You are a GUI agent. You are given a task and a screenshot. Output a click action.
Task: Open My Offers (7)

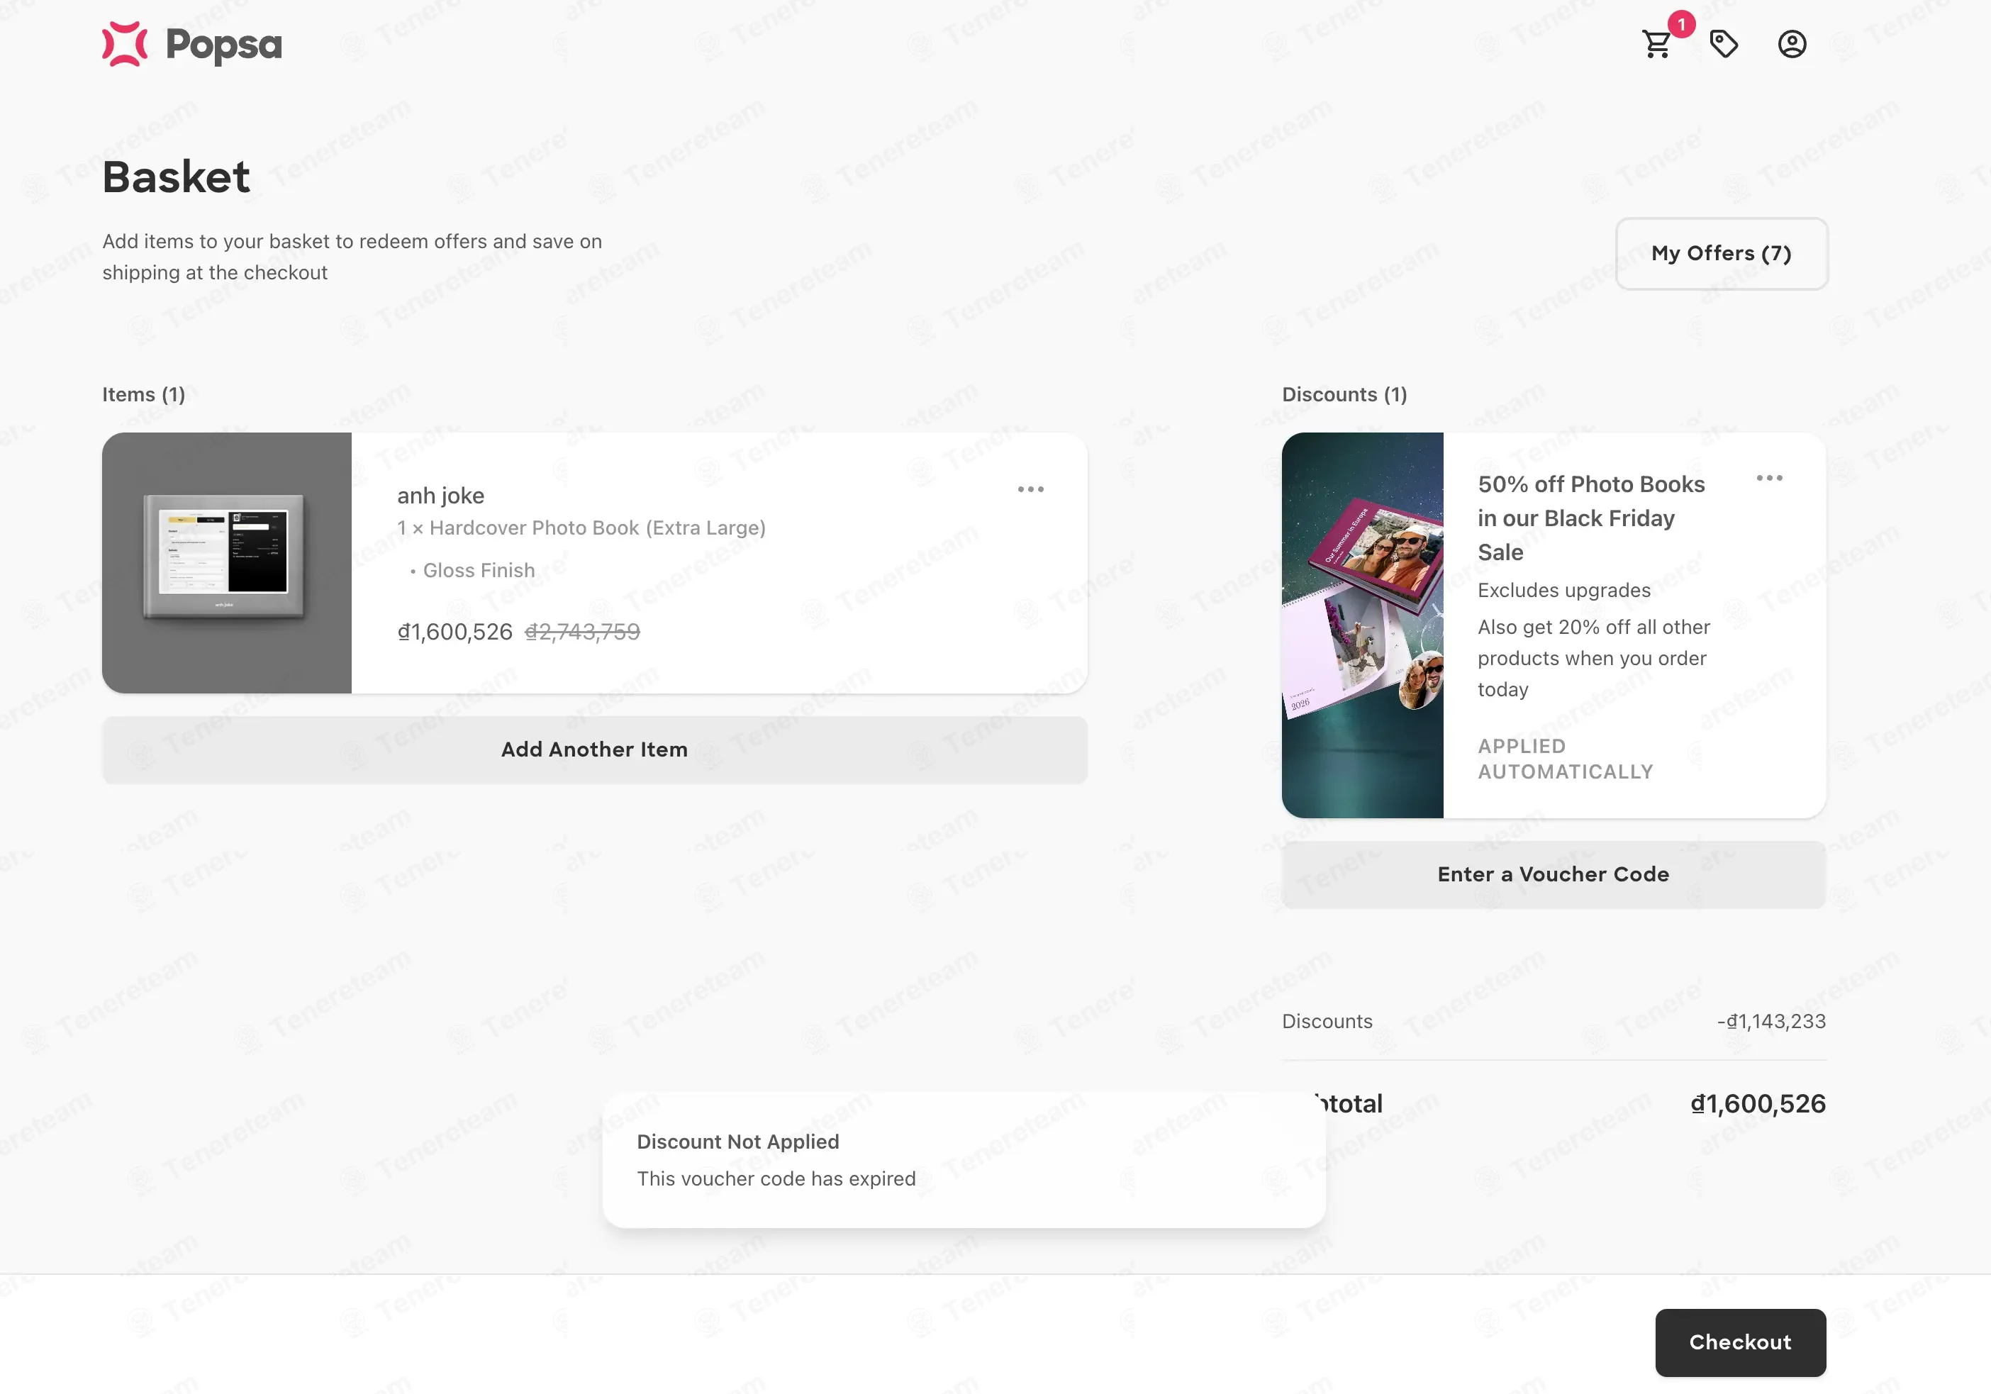1722,253
